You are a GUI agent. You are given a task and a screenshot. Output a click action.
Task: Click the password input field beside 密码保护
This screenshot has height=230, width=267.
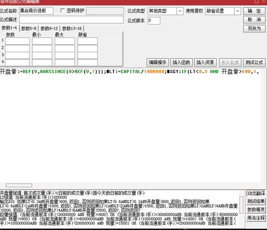click(105, 11)
